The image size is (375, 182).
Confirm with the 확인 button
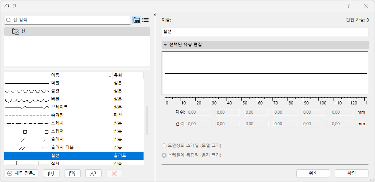point(351,174)
